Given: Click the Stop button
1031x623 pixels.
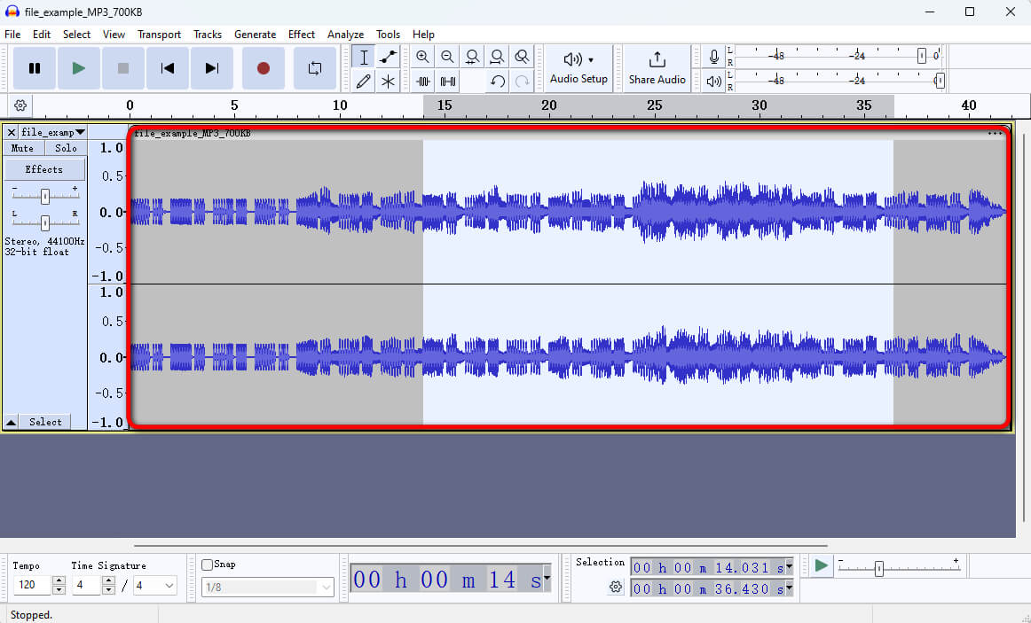Looking at the screenshot, I should (123, 68).
